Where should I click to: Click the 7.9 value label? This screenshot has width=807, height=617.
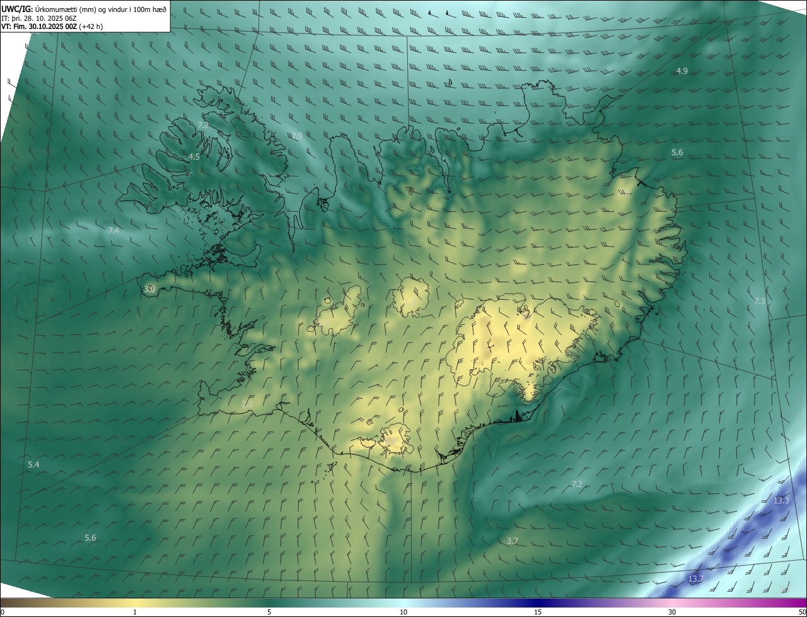click(x=297, y=136)
